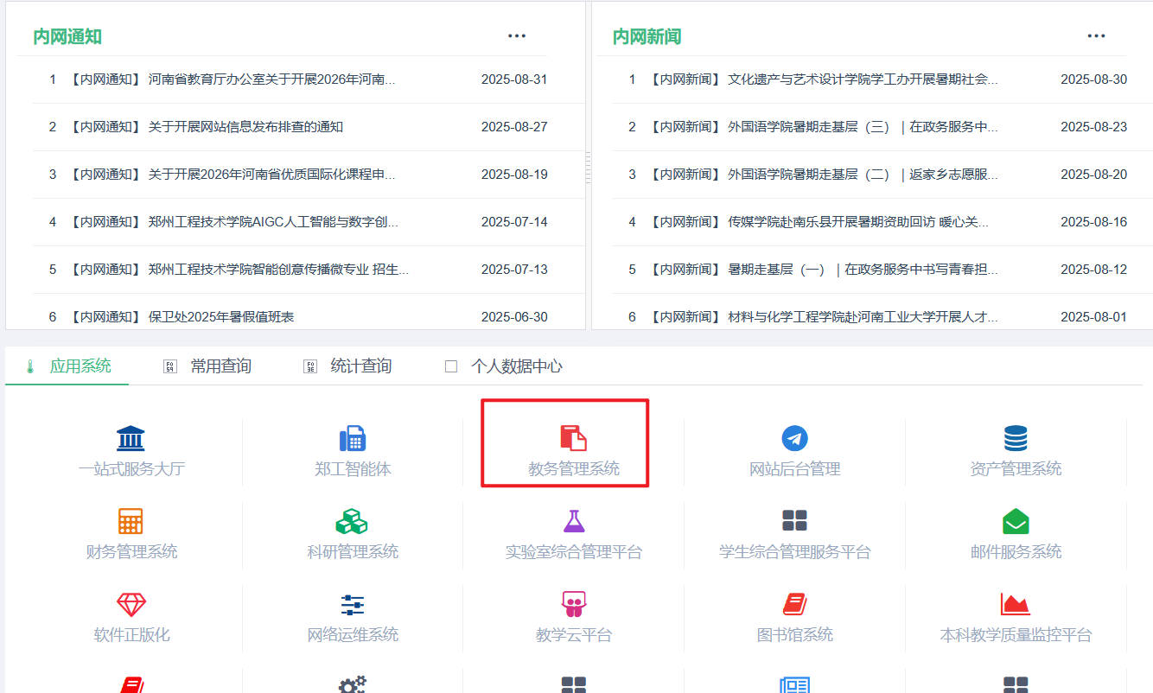Open 本科教学质量监控平台 chart icon
Viewport: 1153px width, 693px height.
tap(1016, 604)
